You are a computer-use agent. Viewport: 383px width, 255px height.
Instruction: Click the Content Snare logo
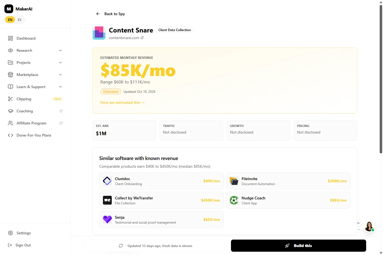[99, 33]
